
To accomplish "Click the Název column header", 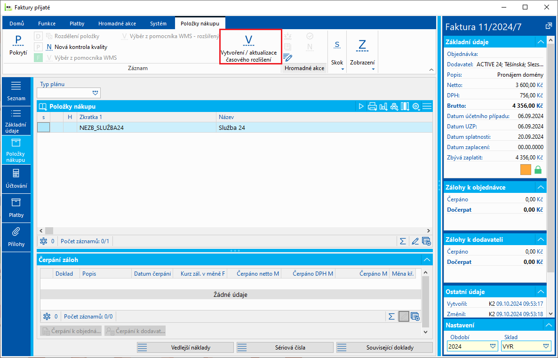I will (324, 117).
